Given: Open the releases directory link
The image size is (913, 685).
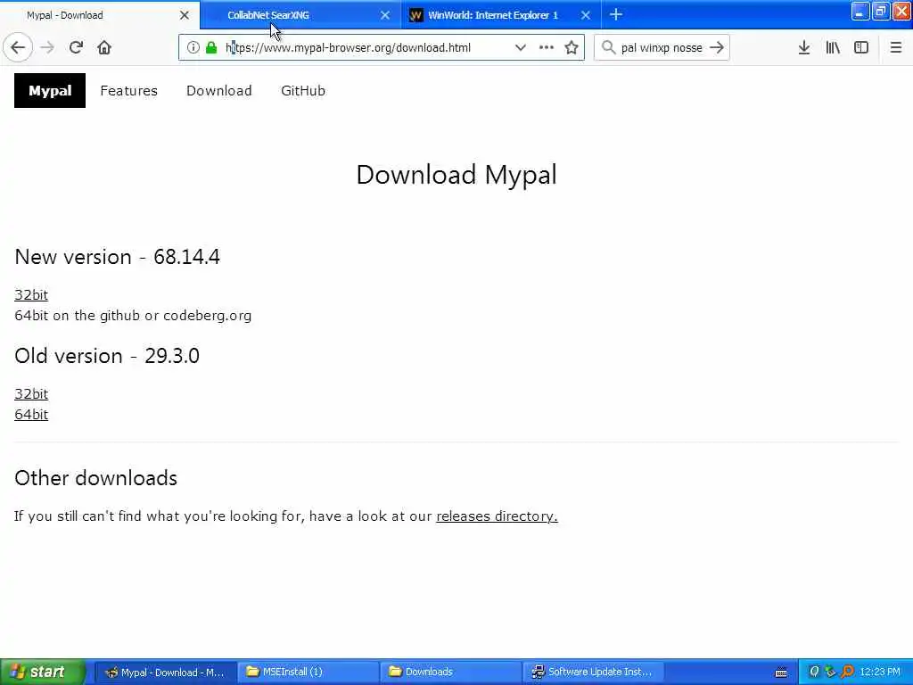Looking at the screenshot, I should pyautogui.click(x=497, y=516).
